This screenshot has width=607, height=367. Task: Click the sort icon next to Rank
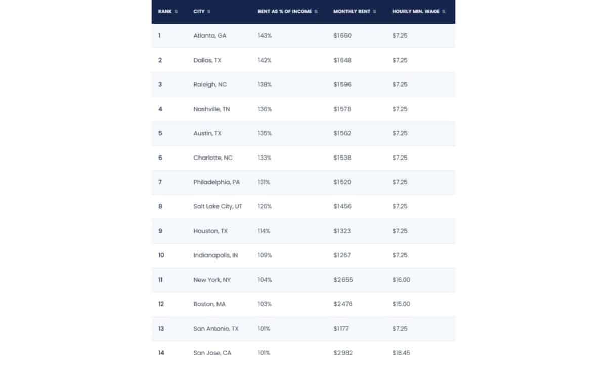pos(176,12)
